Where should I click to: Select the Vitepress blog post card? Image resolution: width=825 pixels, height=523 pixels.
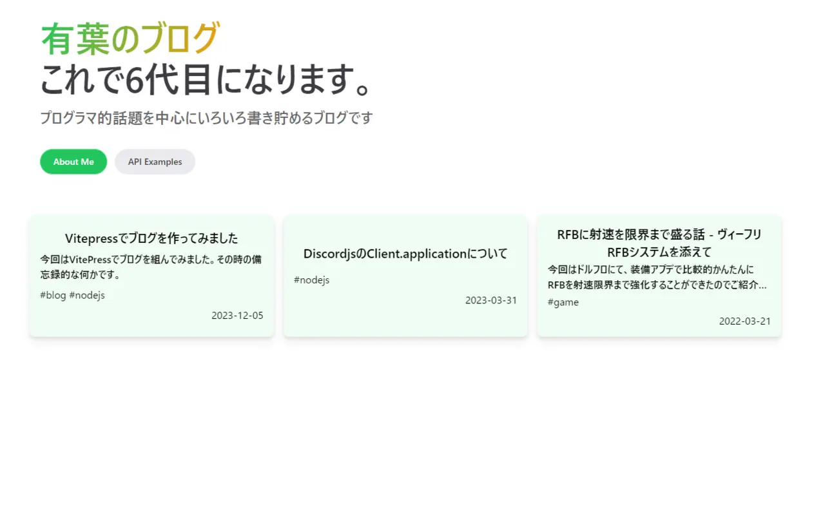[x=151, y=276]
